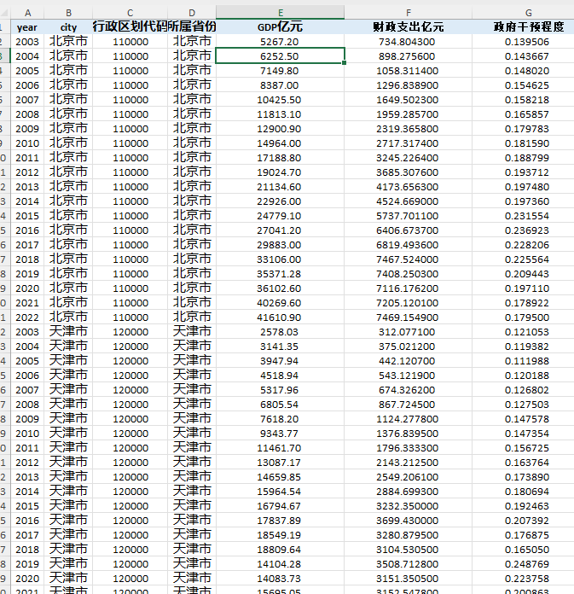The width and height of the screenshot is (574, 594).
Task: Select fiscal expenditure cell 3232.350000
Action: pyautogui.click(x=409, y=506)
